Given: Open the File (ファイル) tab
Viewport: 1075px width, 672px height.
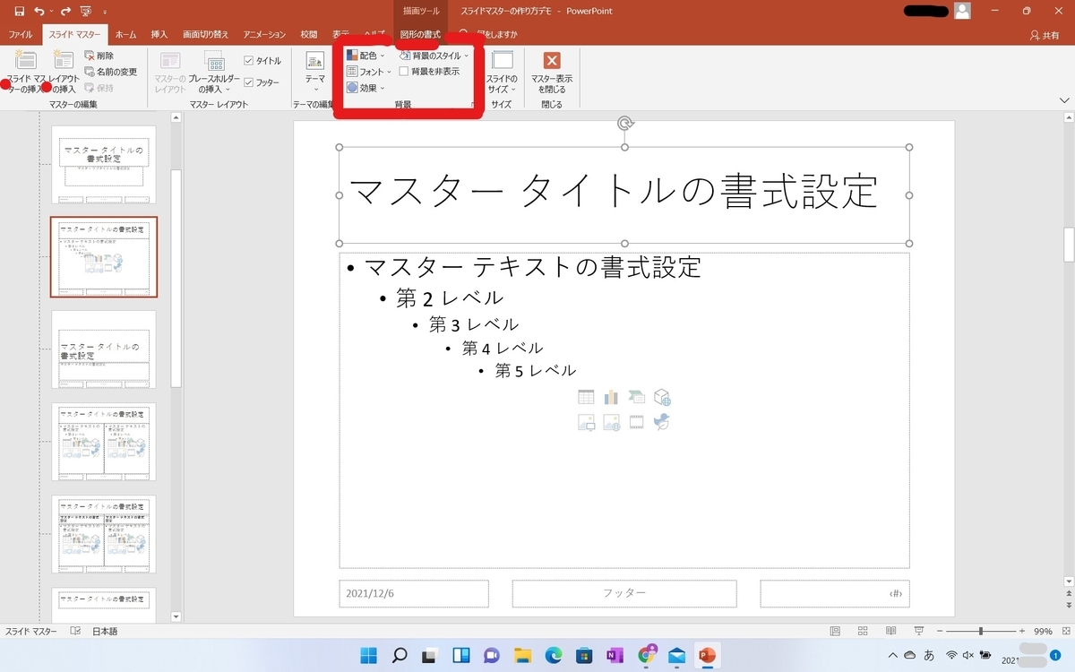Looking at the screenshot, I should (21, 34).
